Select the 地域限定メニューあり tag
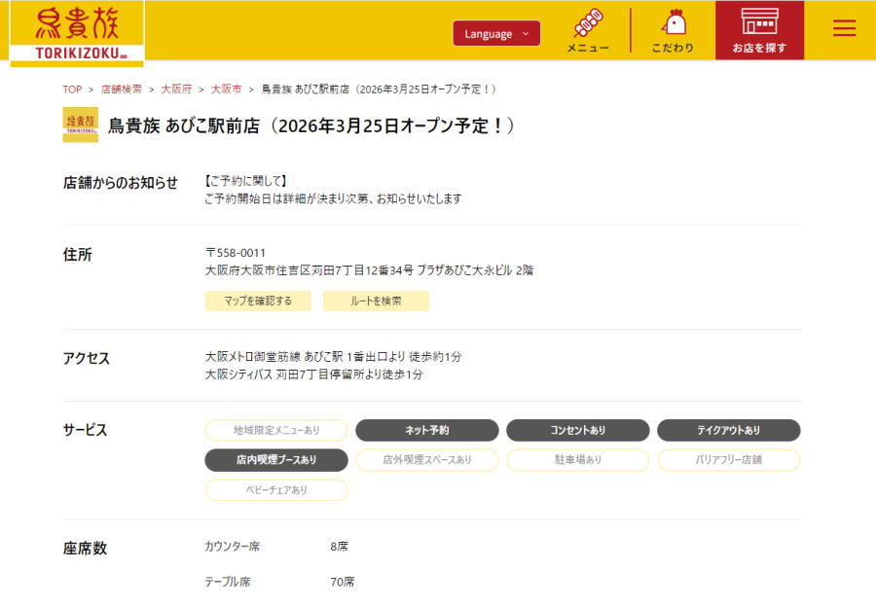 point(275,430)
